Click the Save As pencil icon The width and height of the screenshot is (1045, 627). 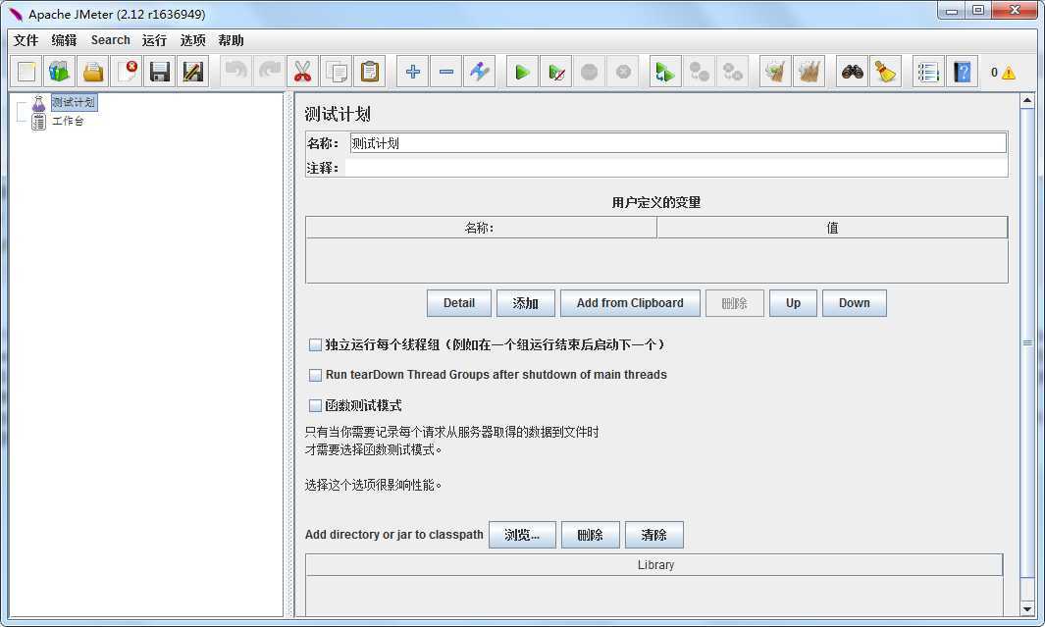(192, 72)
